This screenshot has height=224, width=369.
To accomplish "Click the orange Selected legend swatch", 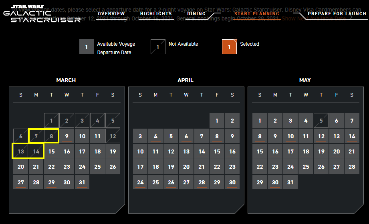I will (229, 47).
